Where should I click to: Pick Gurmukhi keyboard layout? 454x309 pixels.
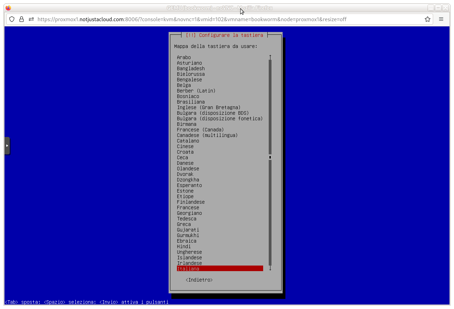pos(188,235)
